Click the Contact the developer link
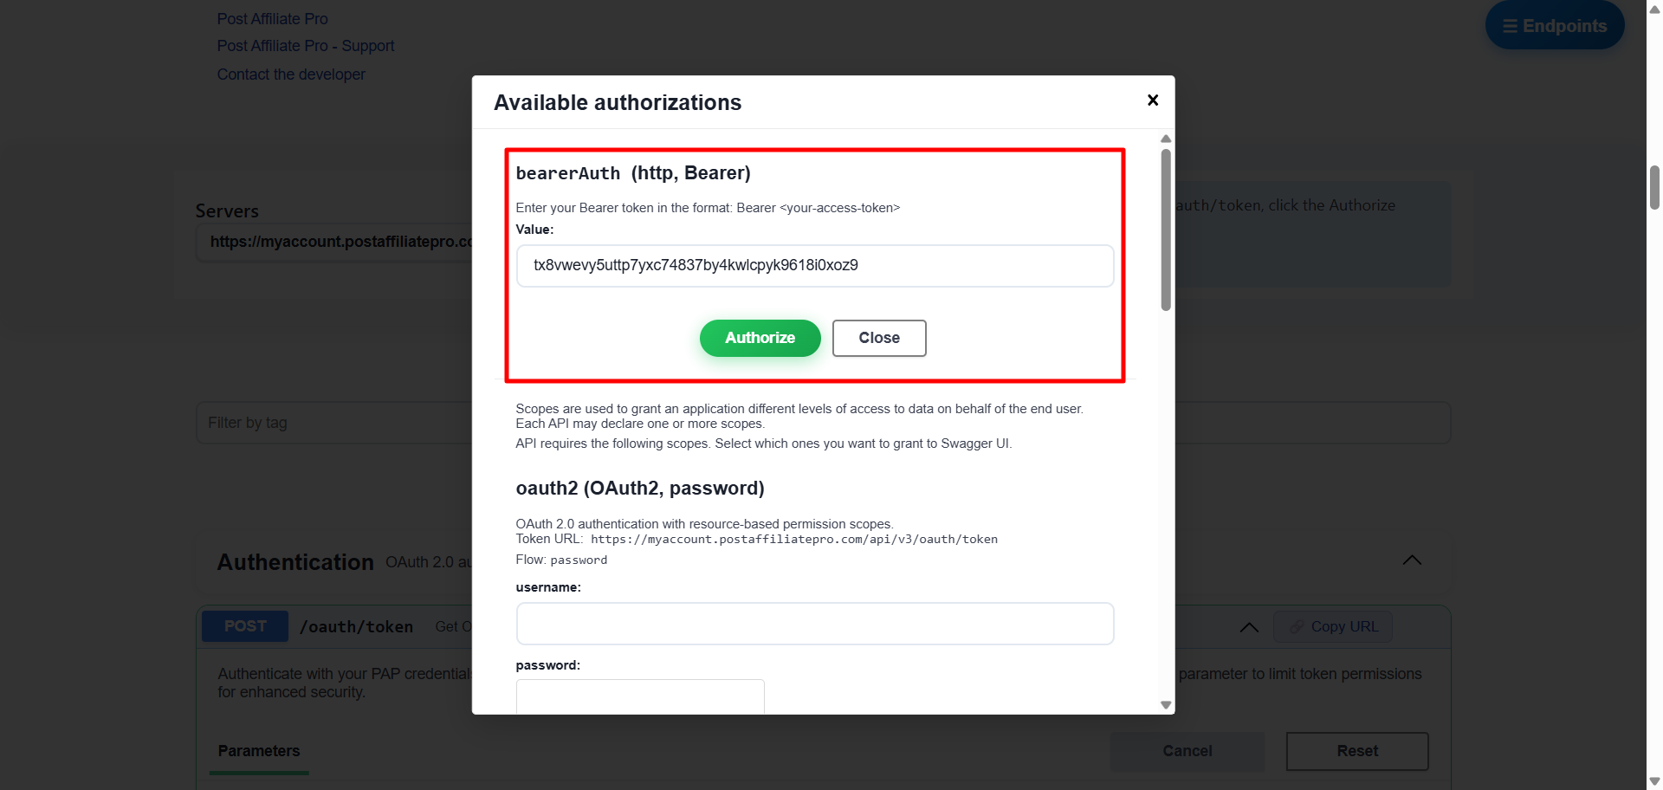This screenshot has width=1663, height=790. tap(291, 74)
